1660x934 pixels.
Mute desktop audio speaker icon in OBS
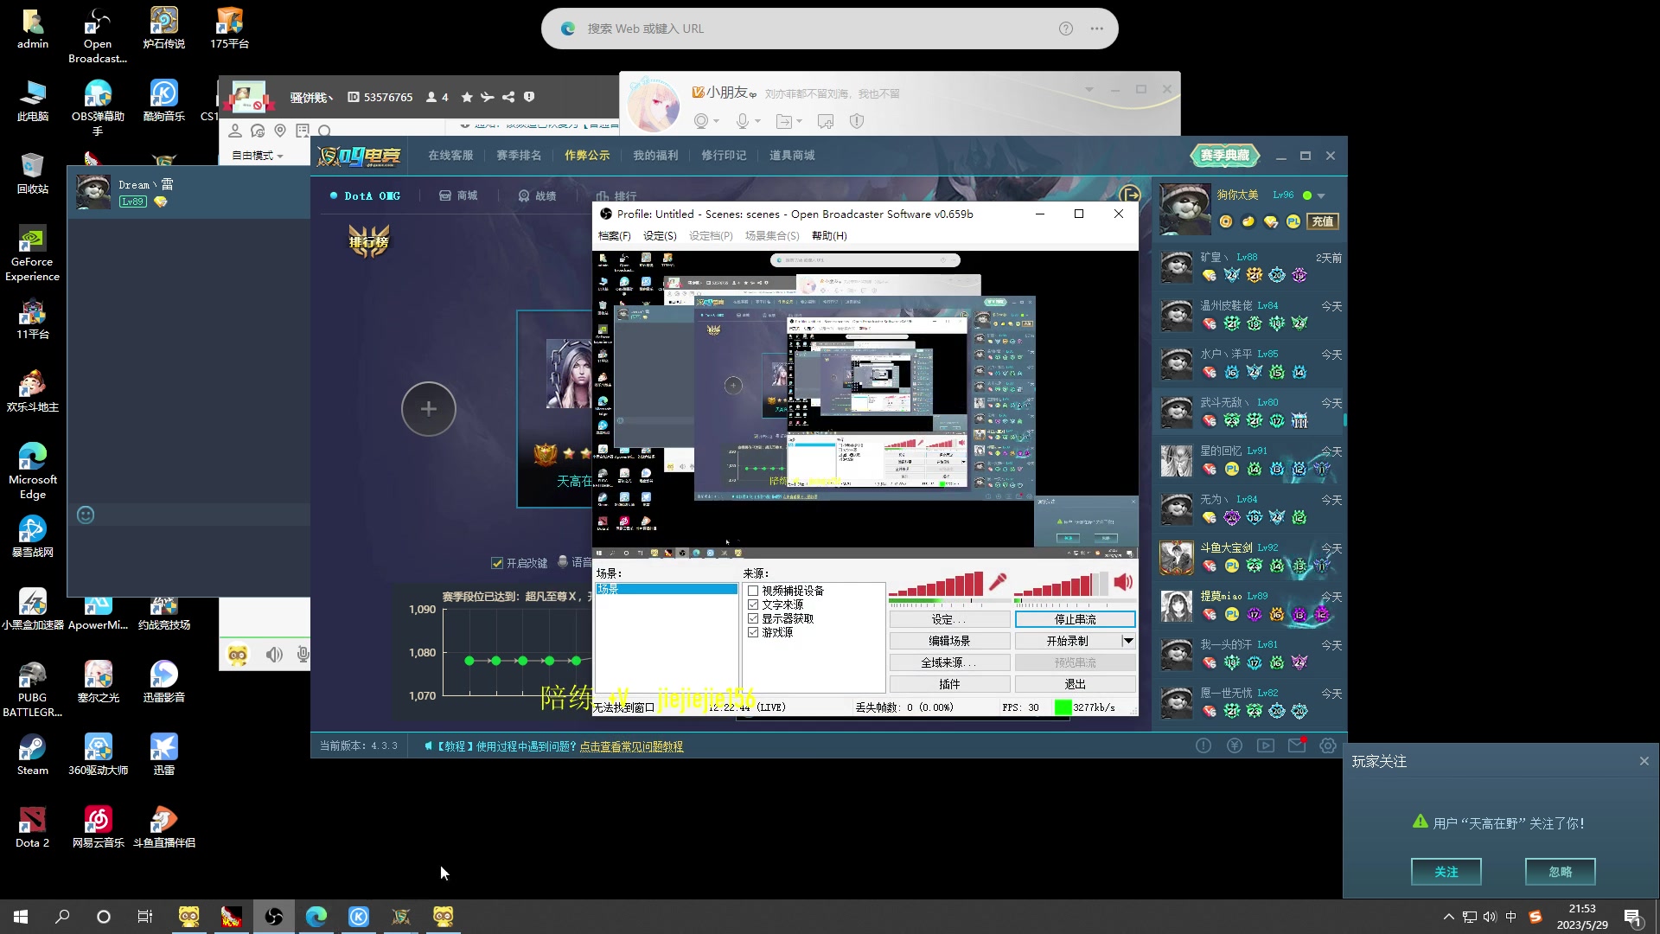pos(1122,582)
